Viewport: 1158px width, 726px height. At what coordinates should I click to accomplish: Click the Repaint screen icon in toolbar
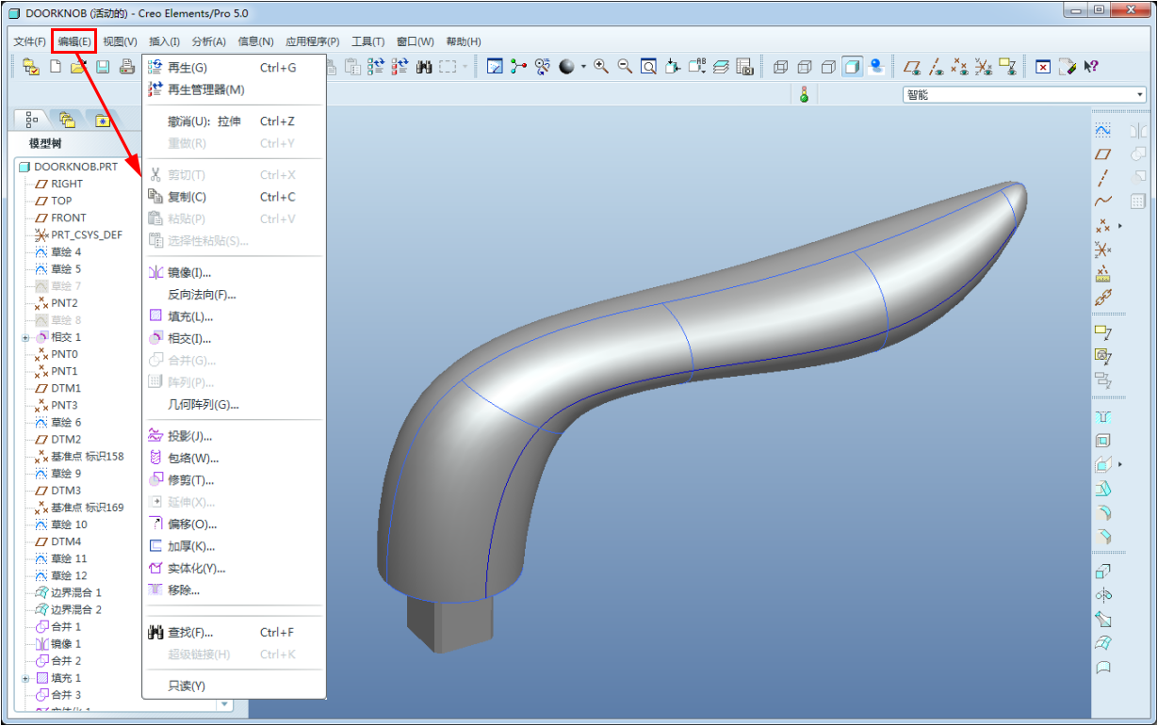click(494, 67)
